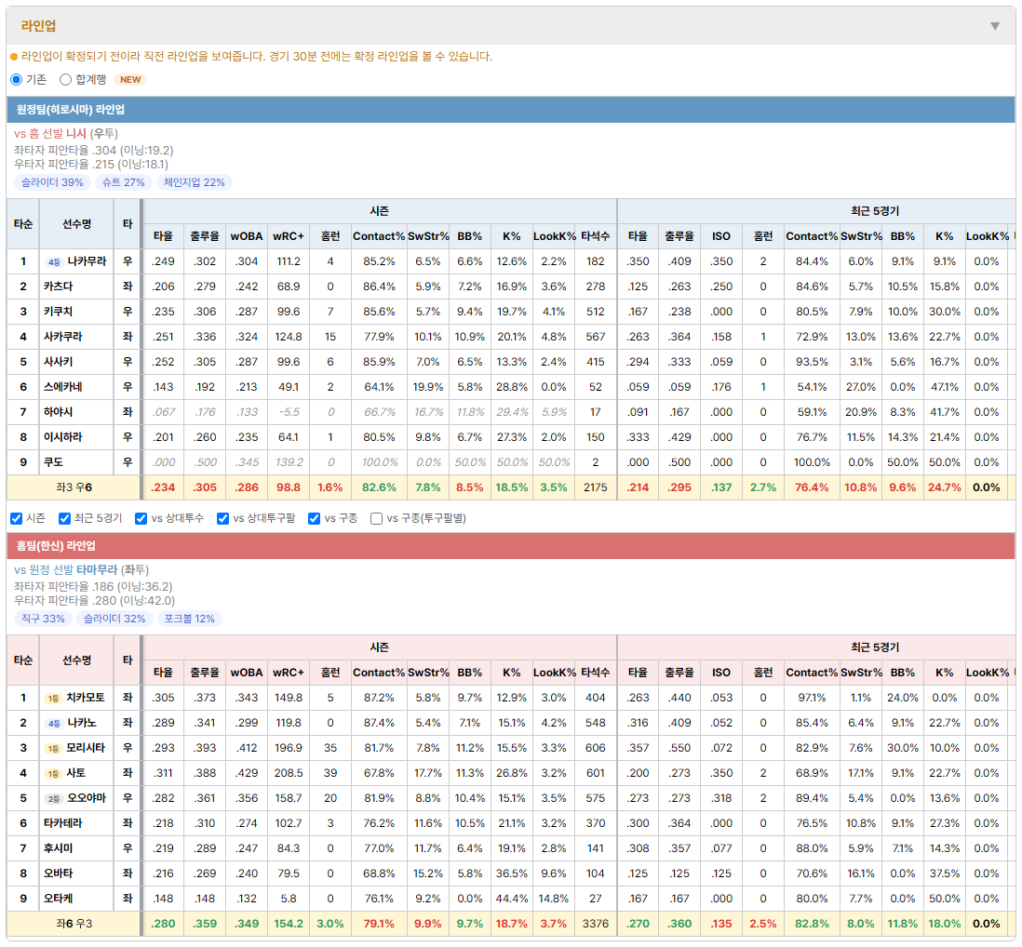Click 나카노's 4등 rank badge
Viewport: 1022px width, 947px height.
tap(54, 724)
